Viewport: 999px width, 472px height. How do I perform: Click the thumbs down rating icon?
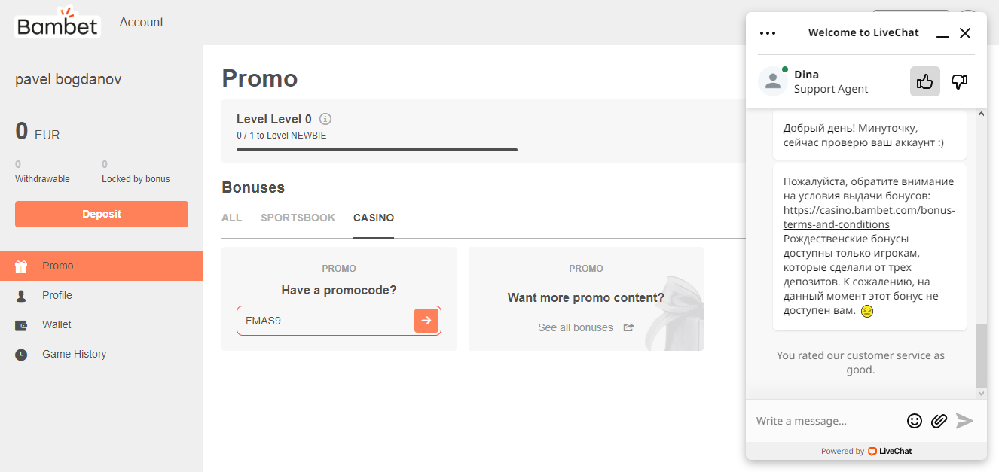click(959, 81)
